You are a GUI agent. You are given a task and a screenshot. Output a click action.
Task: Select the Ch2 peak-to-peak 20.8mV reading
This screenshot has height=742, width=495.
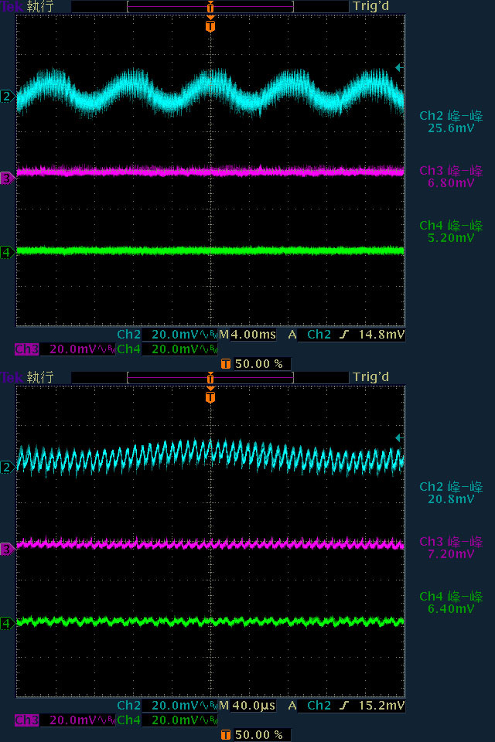(x=451, y=493)
